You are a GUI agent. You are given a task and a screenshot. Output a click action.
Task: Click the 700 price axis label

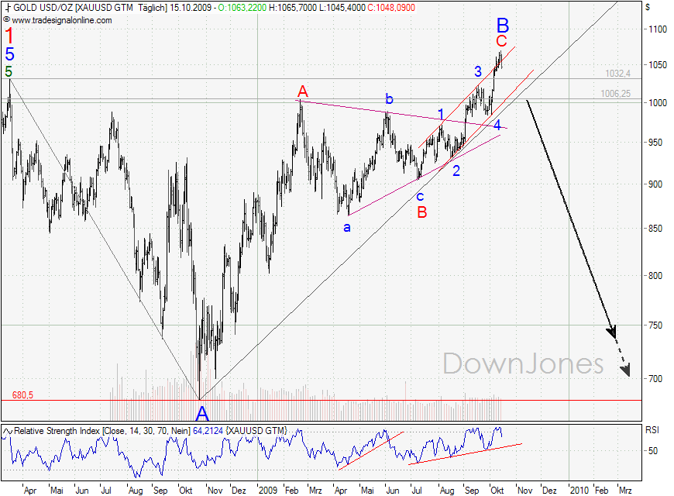pos(655,378)
